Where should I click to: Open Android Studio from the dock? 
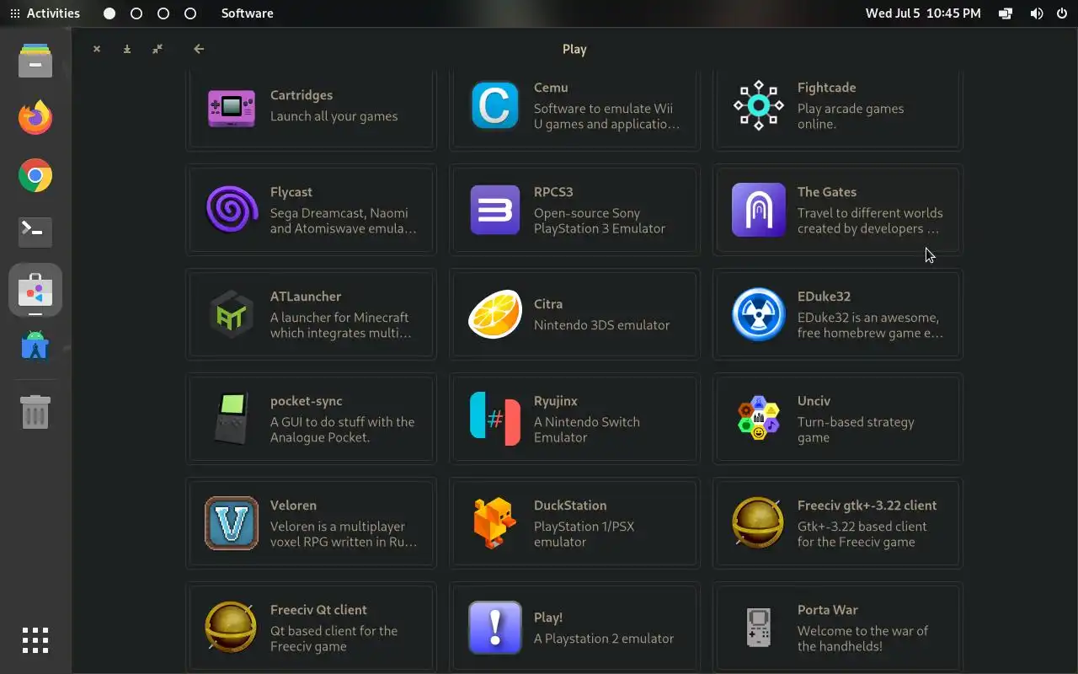click(x=35, y=347)
